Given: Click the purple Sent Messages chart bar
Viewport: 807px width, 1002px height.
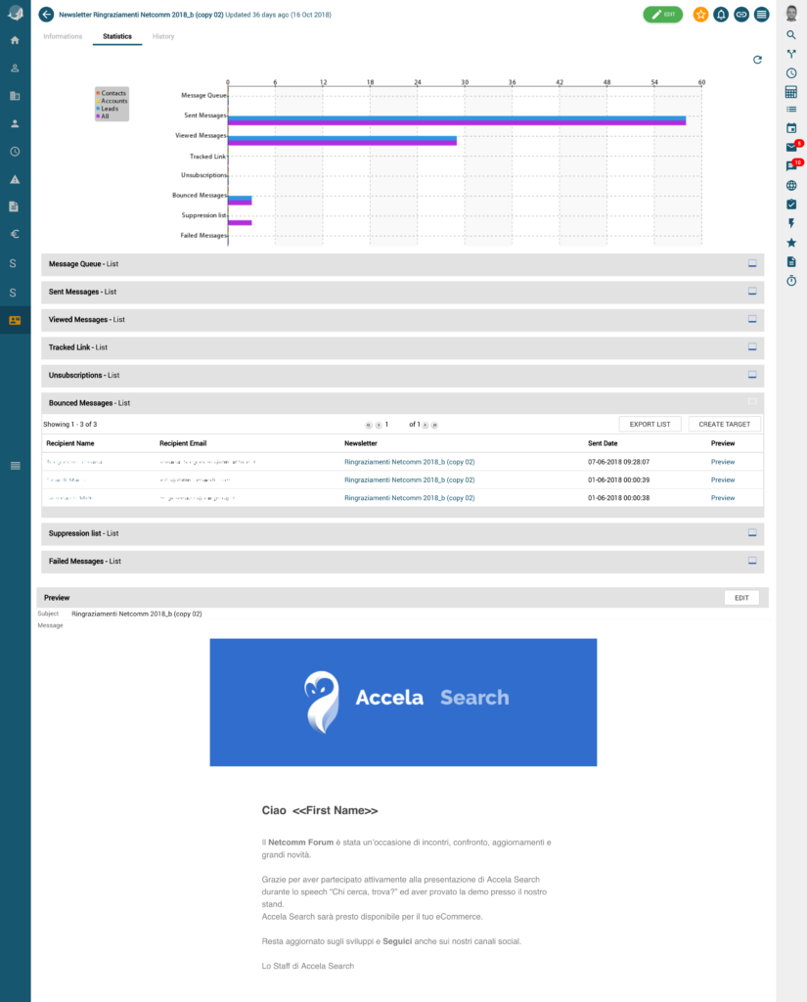Looking at the screenshot, I should tap(456, 122).
